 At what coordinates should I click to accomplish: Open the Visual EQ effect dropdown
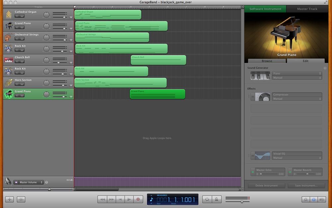[297, 154]
